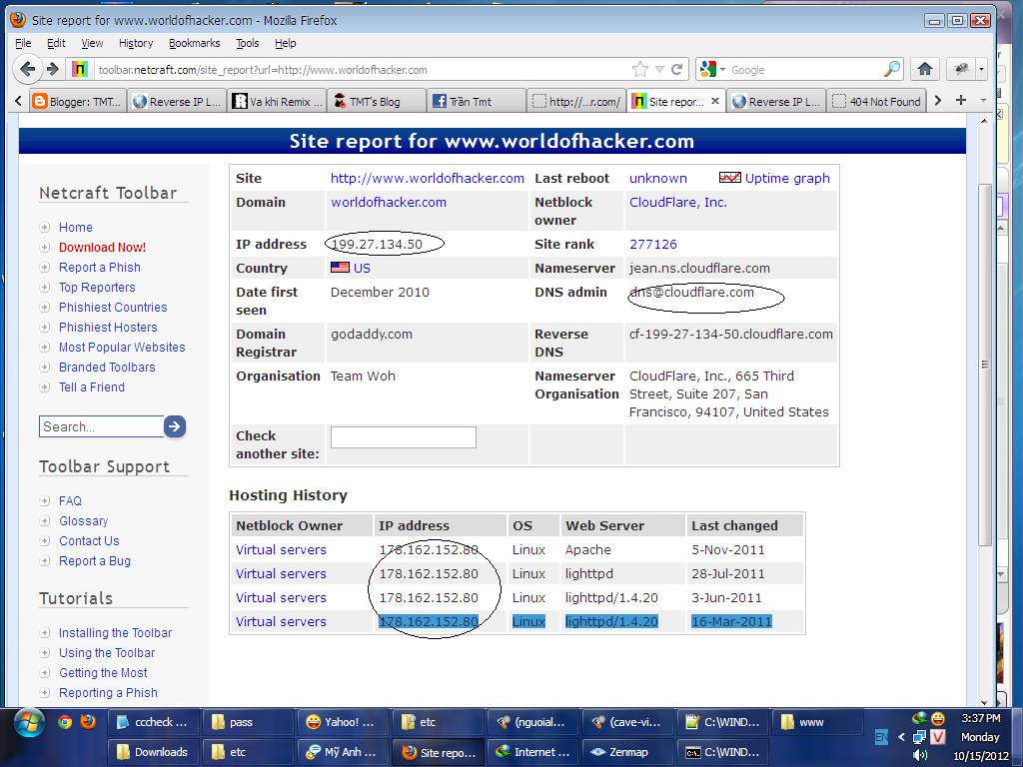This screenshot has height=767, width=1023.
Task: Click the volume speaker tray icon
Action: [x=920, y=755]
